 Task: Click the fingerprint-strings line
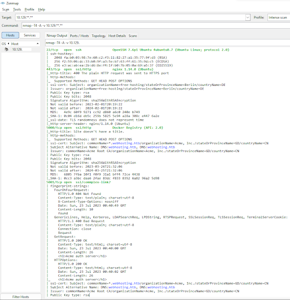[69, 186]
